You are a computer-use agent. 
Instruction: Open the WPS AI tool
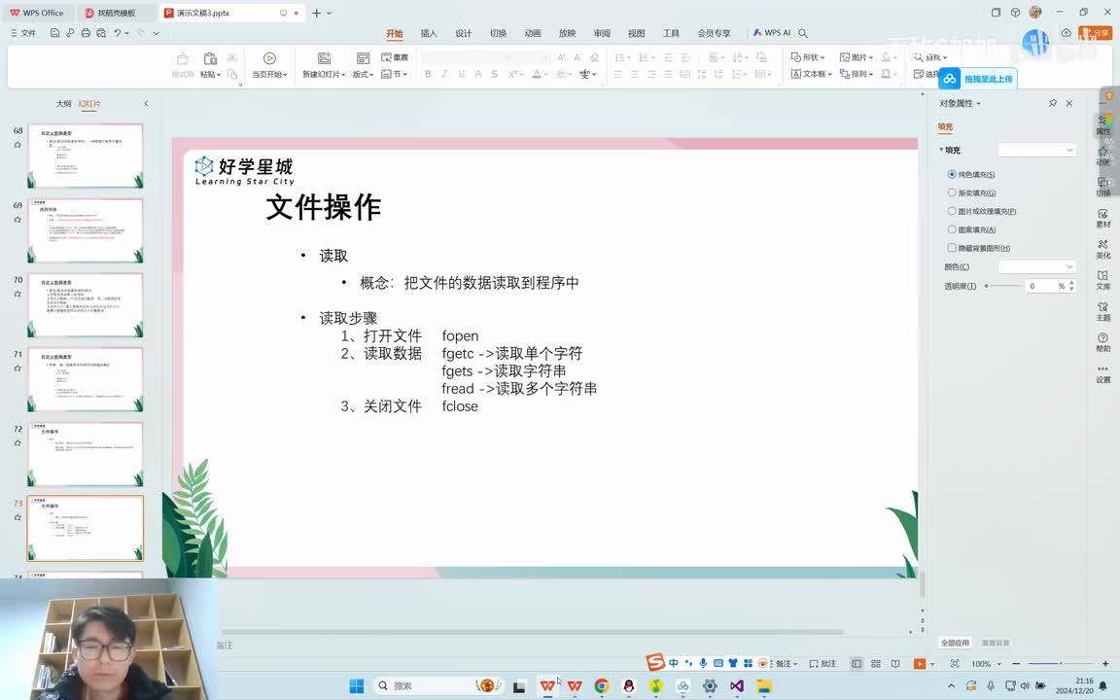[771, 33]
